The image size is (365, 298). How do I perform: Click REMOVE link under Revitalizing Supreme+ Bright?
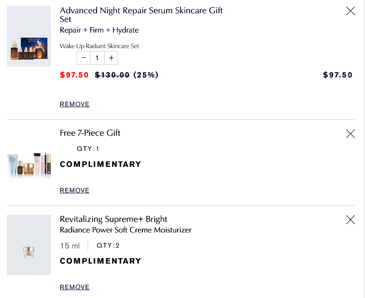[74, 287]
